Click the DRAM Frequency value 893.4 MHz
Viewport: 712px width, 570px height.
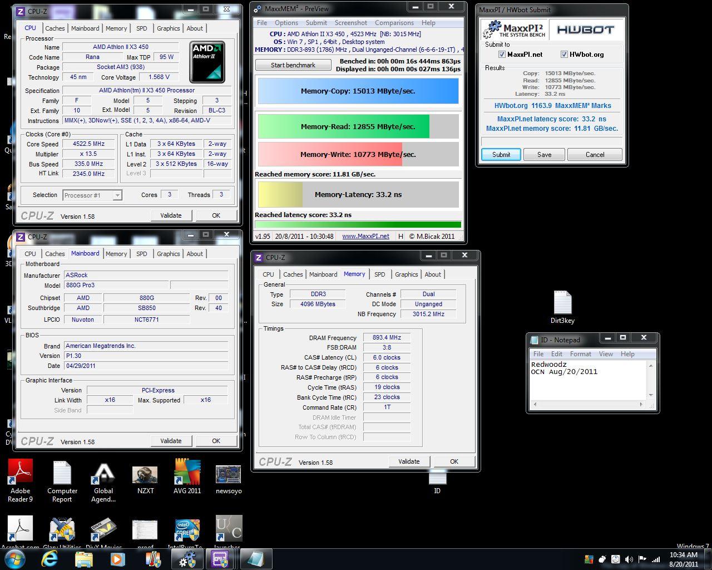coord(387,338)
